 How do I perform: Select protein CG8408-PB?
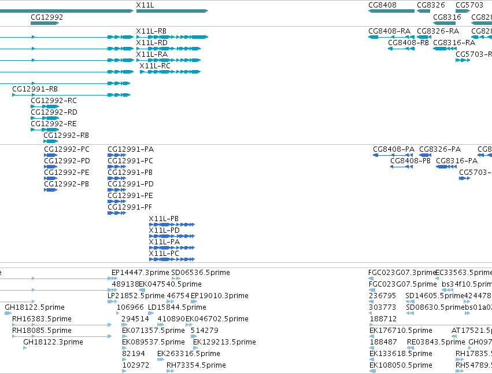(x=401, y=167)
